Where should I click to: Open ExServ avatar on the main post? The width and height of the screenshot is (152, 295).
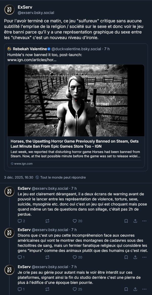tap(9, 10)
